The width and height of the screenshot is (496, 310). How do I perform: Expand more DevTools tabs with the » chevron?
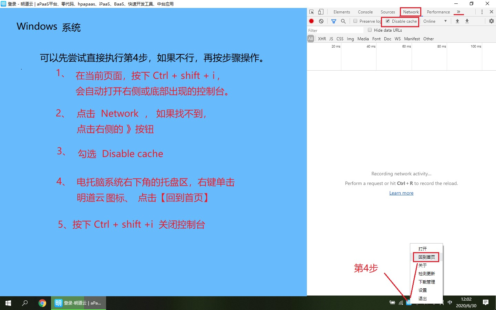[458, 12]
